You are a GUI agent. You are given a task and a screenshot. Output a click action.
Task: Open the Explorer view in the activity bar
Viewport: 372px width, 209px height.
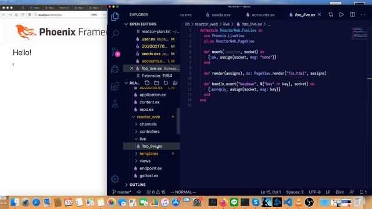pos(115,17)
